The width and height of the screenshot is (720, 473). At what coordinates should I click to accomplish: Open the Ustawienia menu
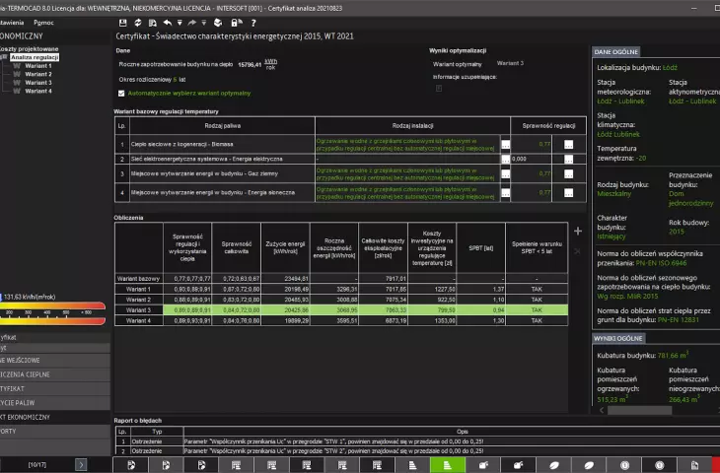tap(12, 23)
